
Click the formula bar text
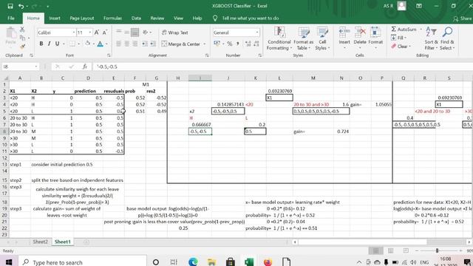click(x=107, y=66)
